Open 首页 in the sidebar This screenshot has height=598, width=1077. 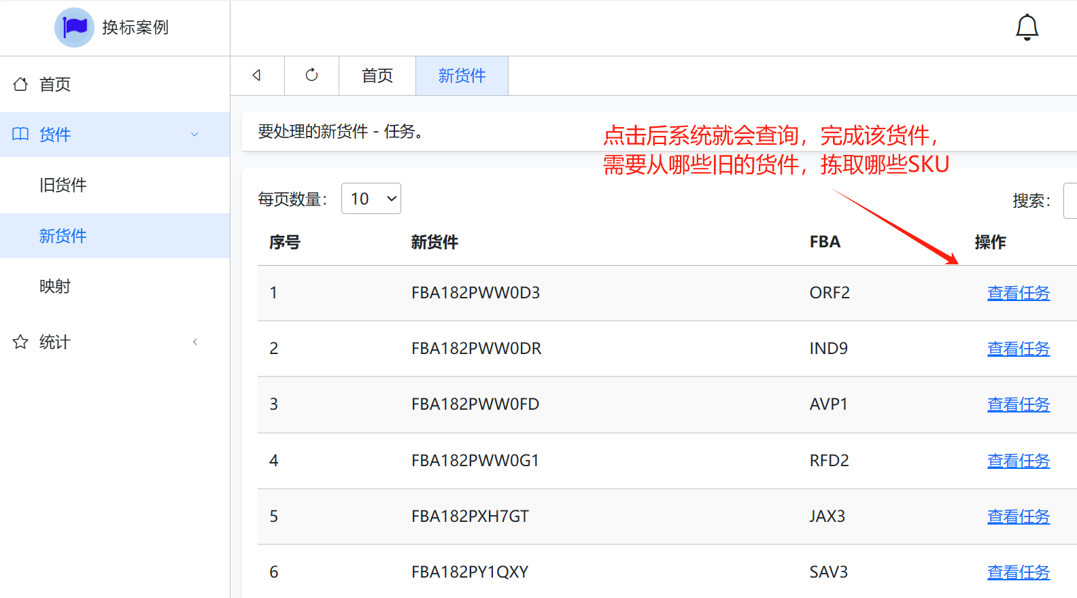(x=115, y=84)
